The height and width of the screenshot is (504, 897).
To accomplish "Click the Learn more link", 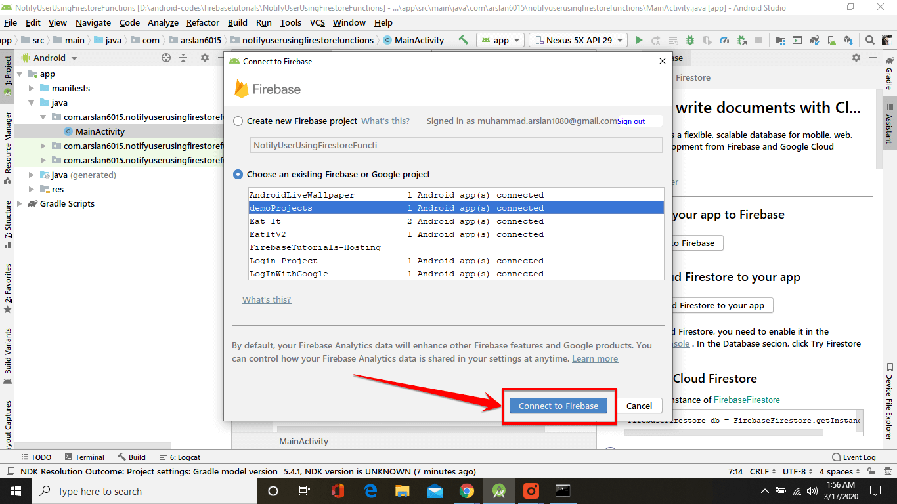I will (595, 358).
